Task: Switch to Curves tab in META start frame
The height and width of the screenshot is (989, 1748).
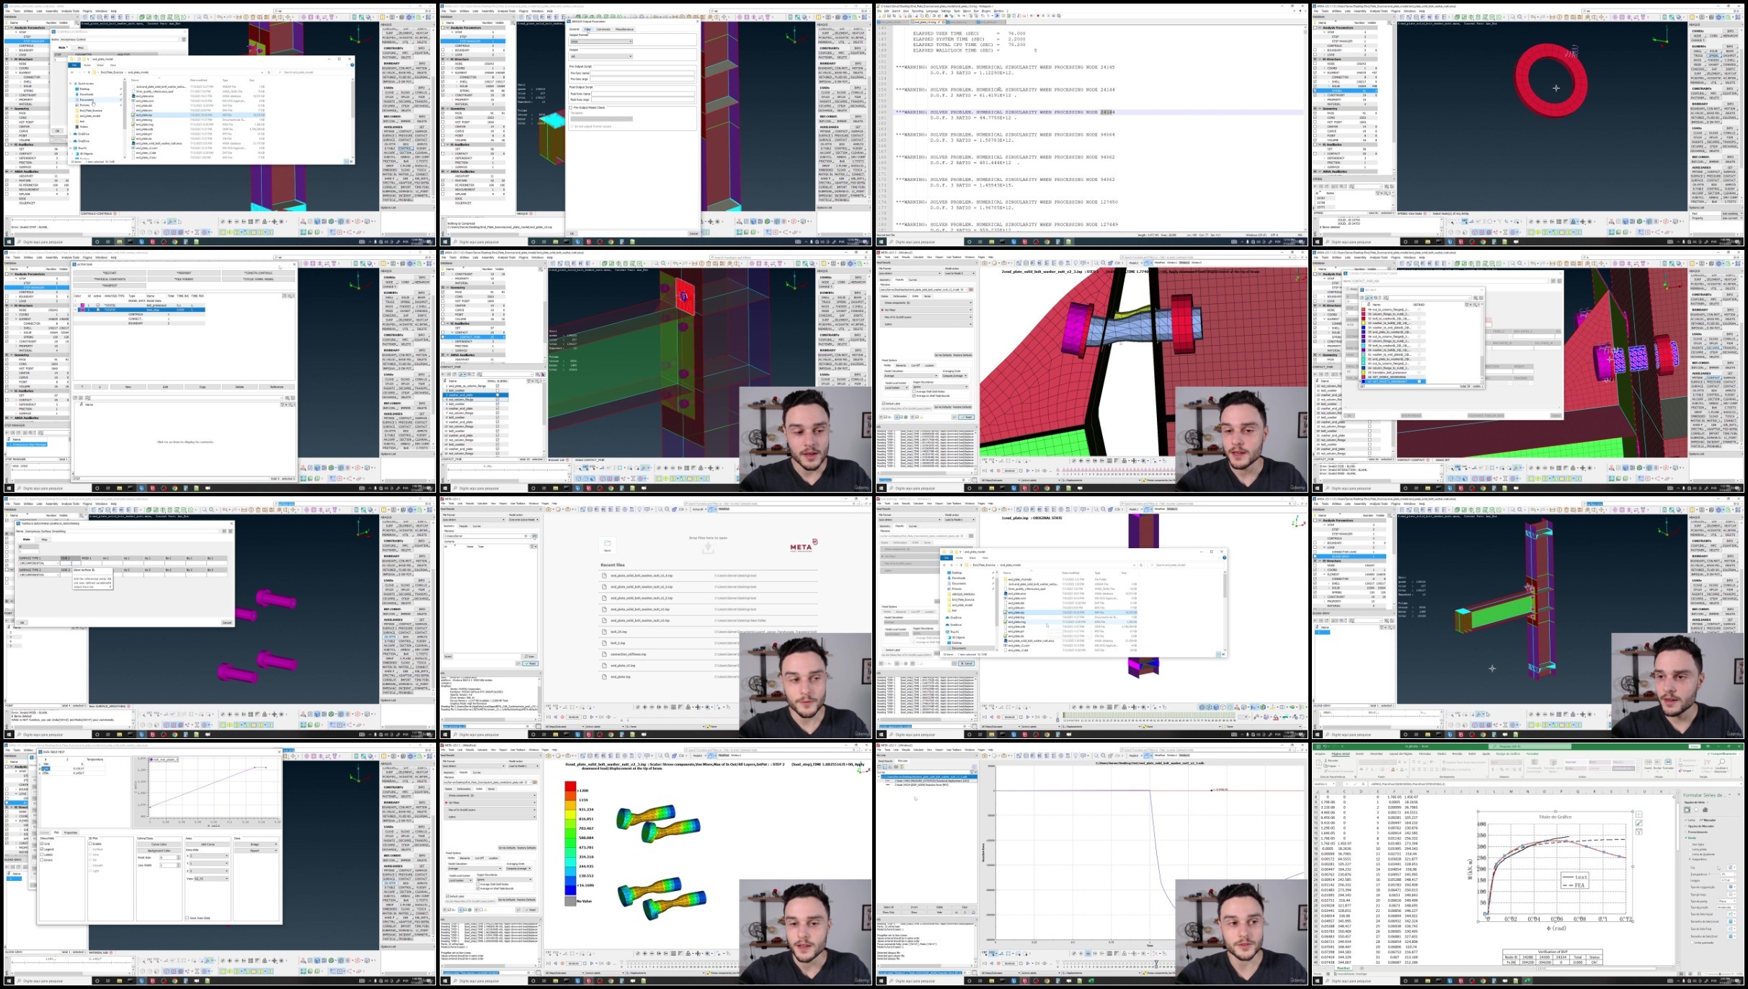Action: [x=476, y=526]
